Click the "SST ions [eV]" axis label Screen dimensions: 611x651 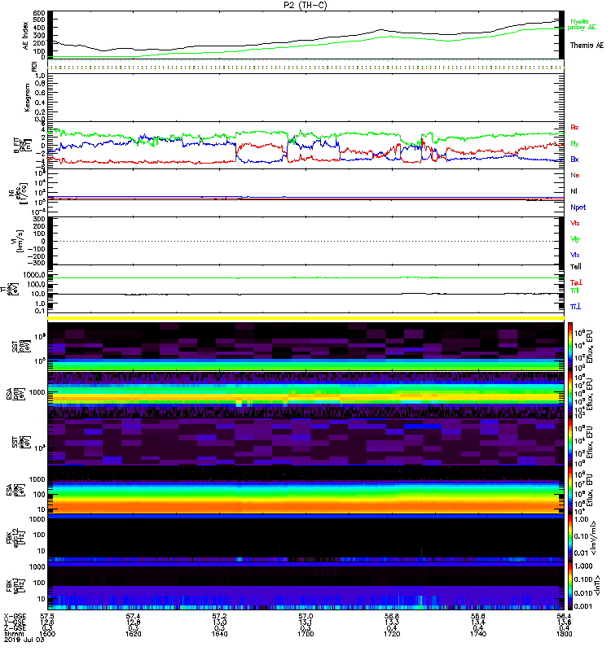(20, 347)
